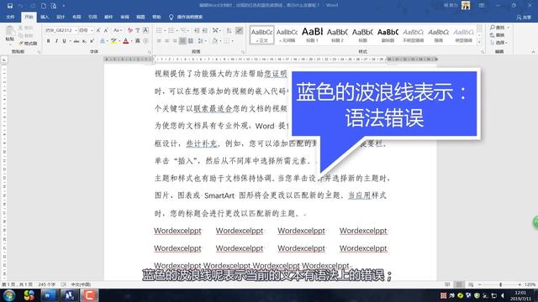Select the 标题 1 heading style
Viewport: 538px width, 302px height.
312,35
